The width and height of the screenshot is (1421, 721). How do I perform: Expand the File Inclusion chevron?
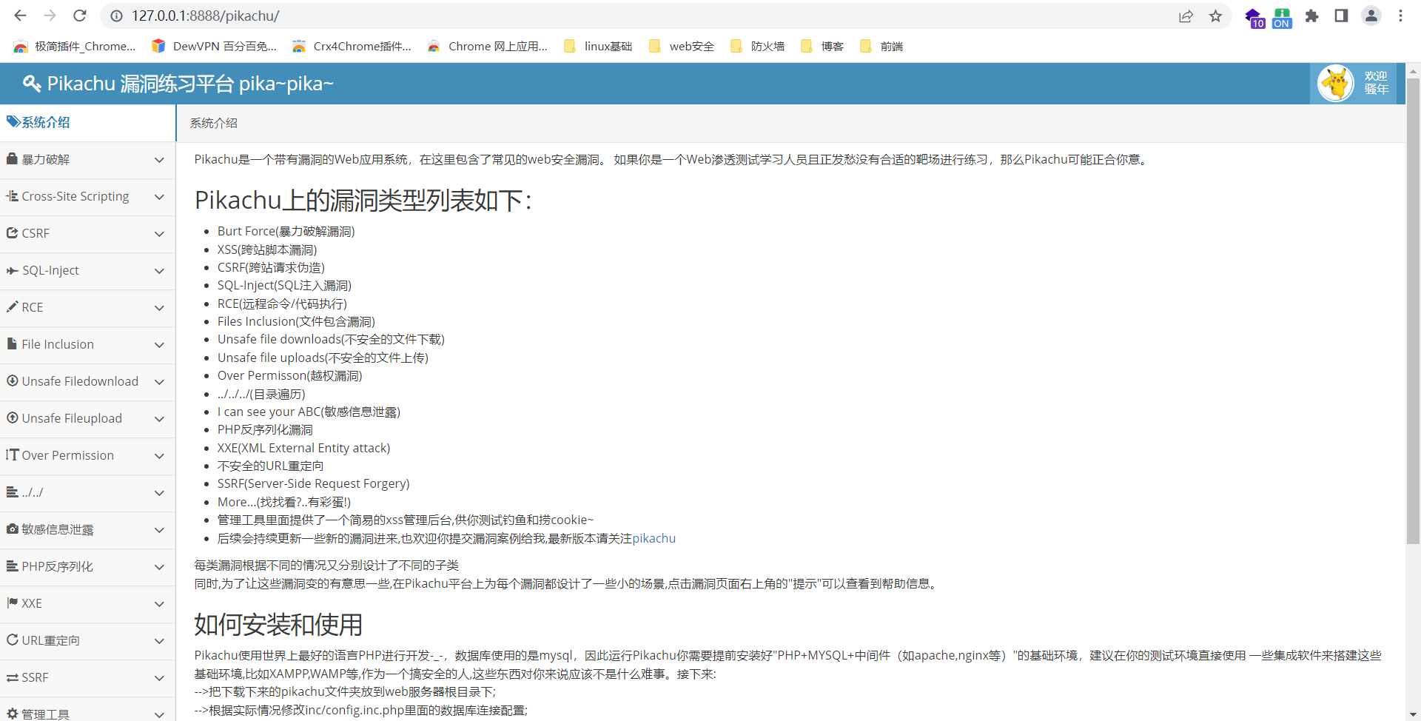click(x=159, y=344)
